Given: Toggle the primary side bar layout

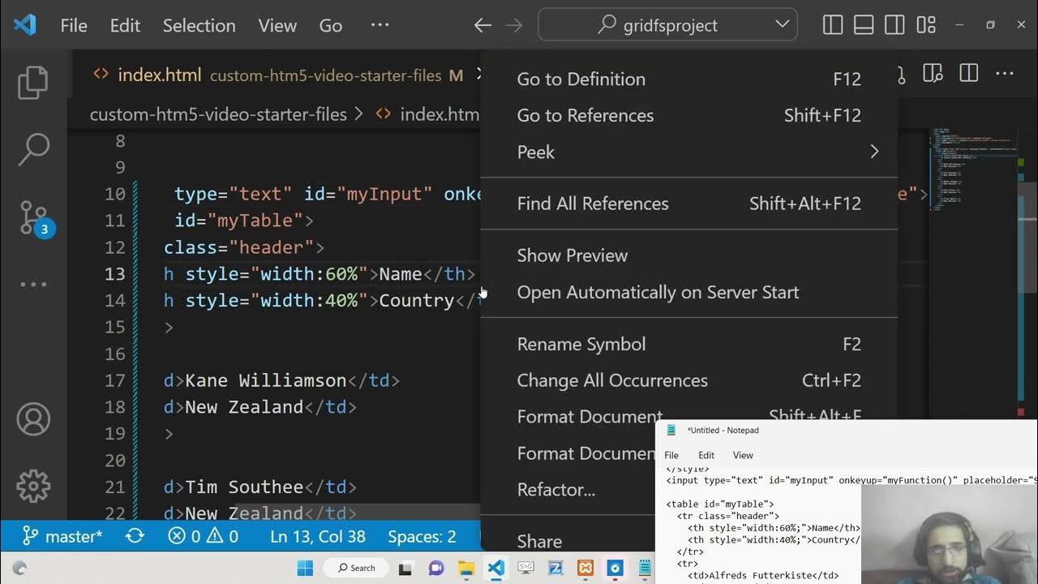Looking at the screenshot, I should click(x=833, y=25).
